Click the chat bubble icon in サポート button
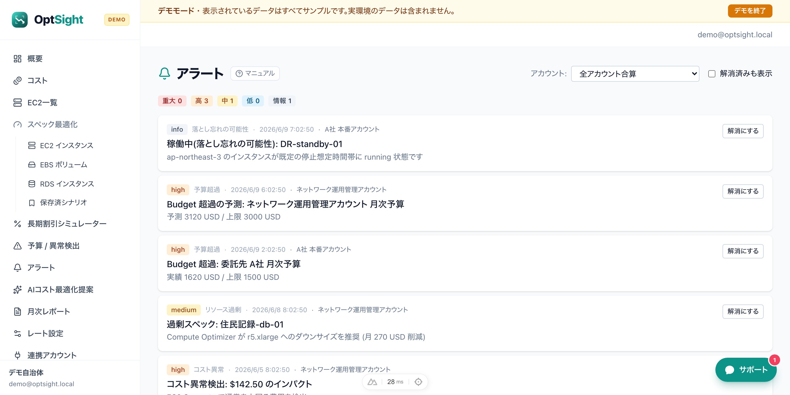Viewport: 790px width, 395px height. (730, 370)
